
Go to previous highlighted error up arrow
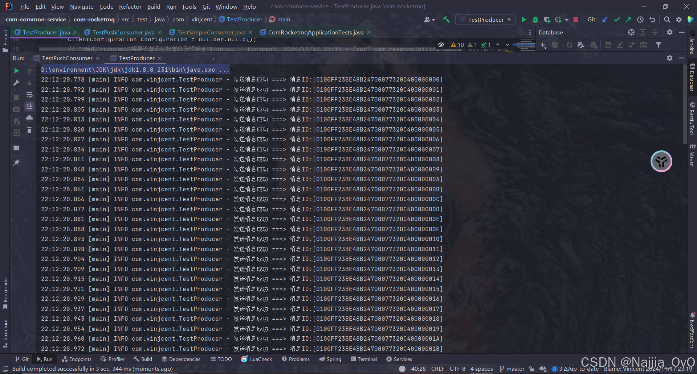tap(498, 45)
